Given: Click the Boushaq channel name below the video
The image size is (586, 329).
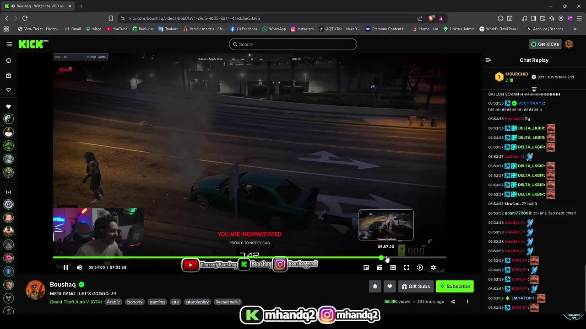Looking at the screenshot, I should 63,285.
